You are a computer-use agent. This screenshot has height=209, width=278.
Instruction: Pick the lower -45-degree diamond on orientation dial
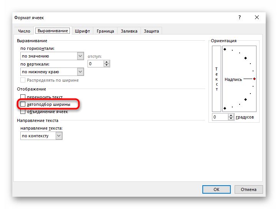point(246,100)
